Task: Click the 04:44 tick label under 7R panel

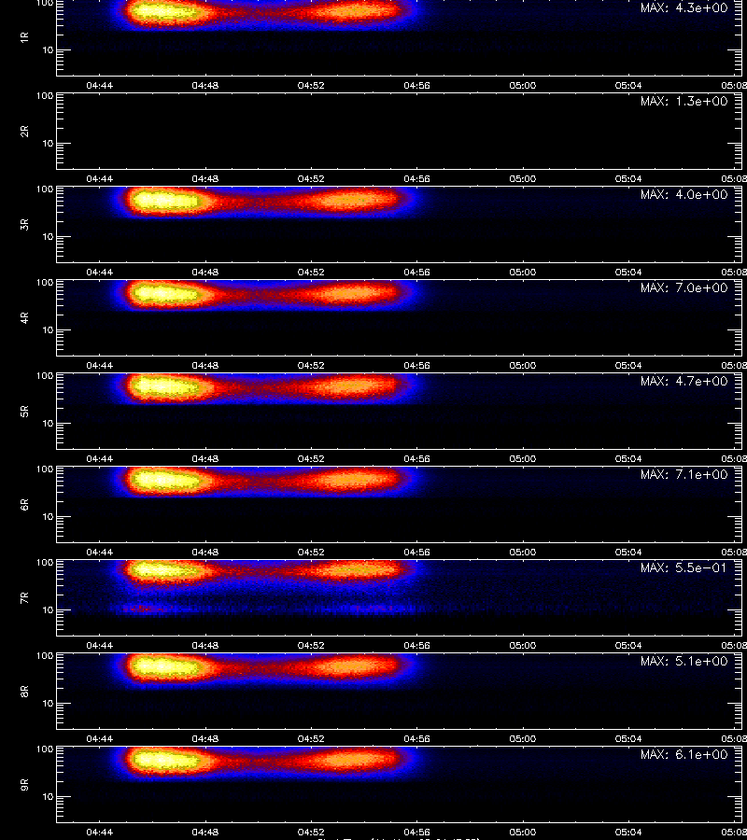Action: click(100, 645)
